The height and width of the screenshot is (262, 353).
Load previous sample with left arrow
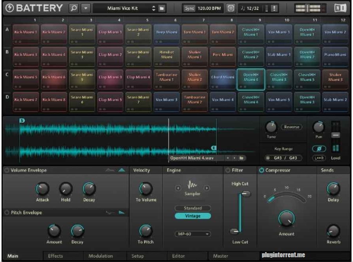click(227, 158)
